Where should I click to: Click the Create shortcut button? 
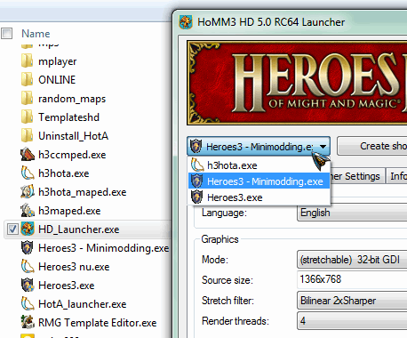coord(372,146)
